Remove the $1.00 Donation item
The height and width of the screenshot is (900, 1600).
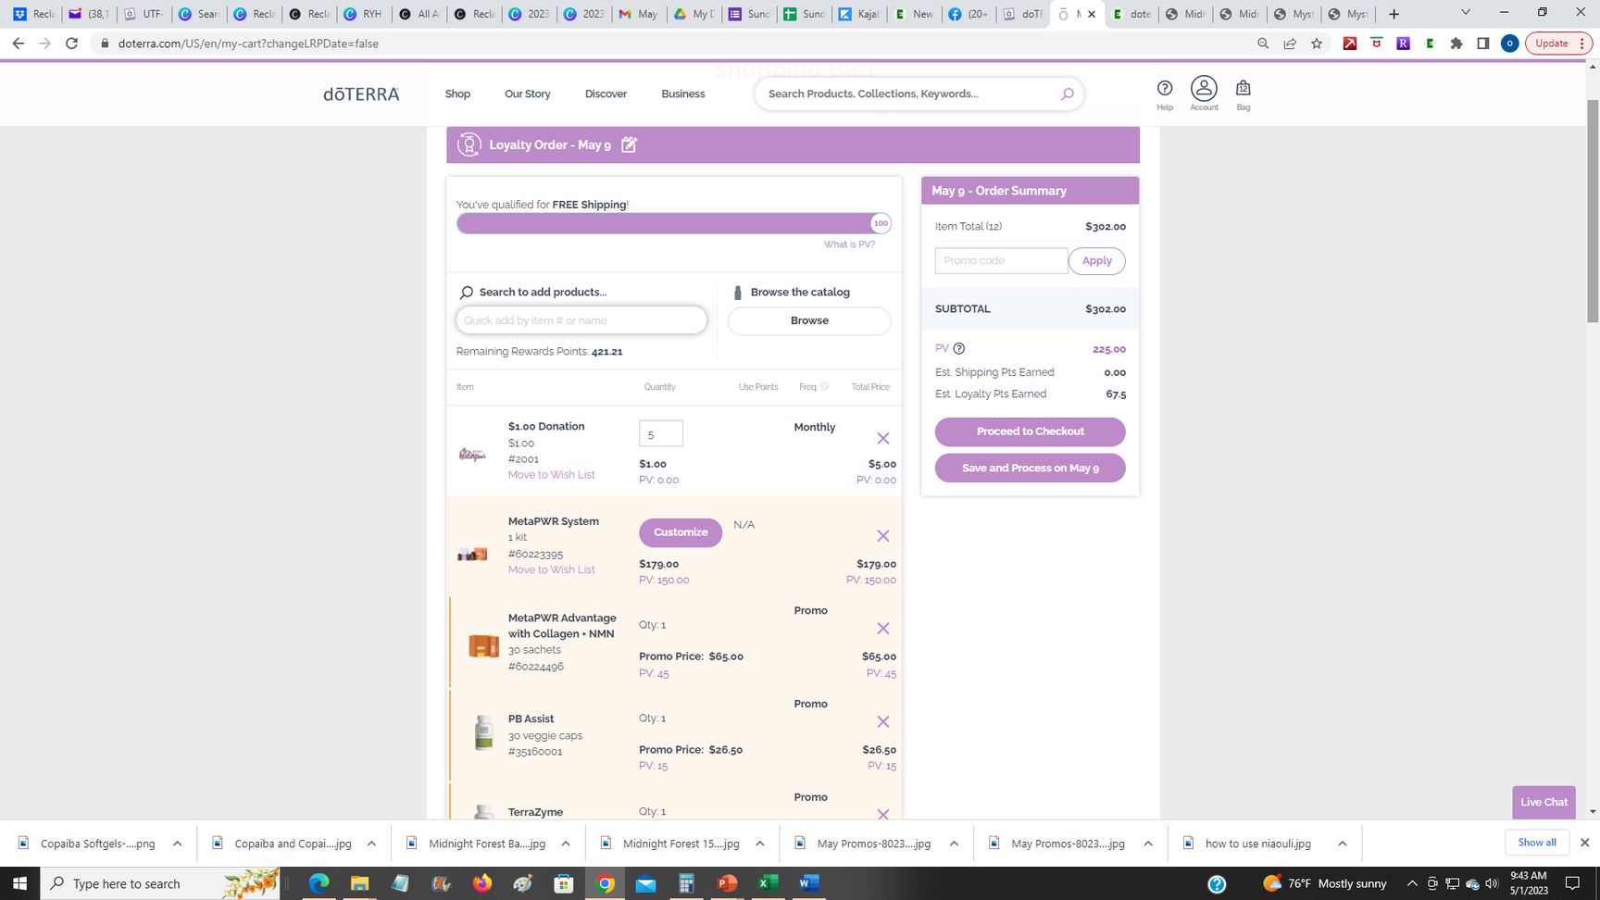pos(882,439)
